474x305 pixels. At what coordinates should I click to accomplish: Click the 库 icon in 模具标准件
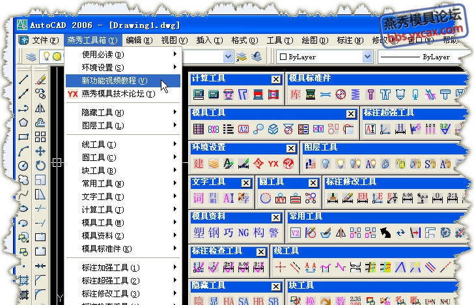[295, 94]
